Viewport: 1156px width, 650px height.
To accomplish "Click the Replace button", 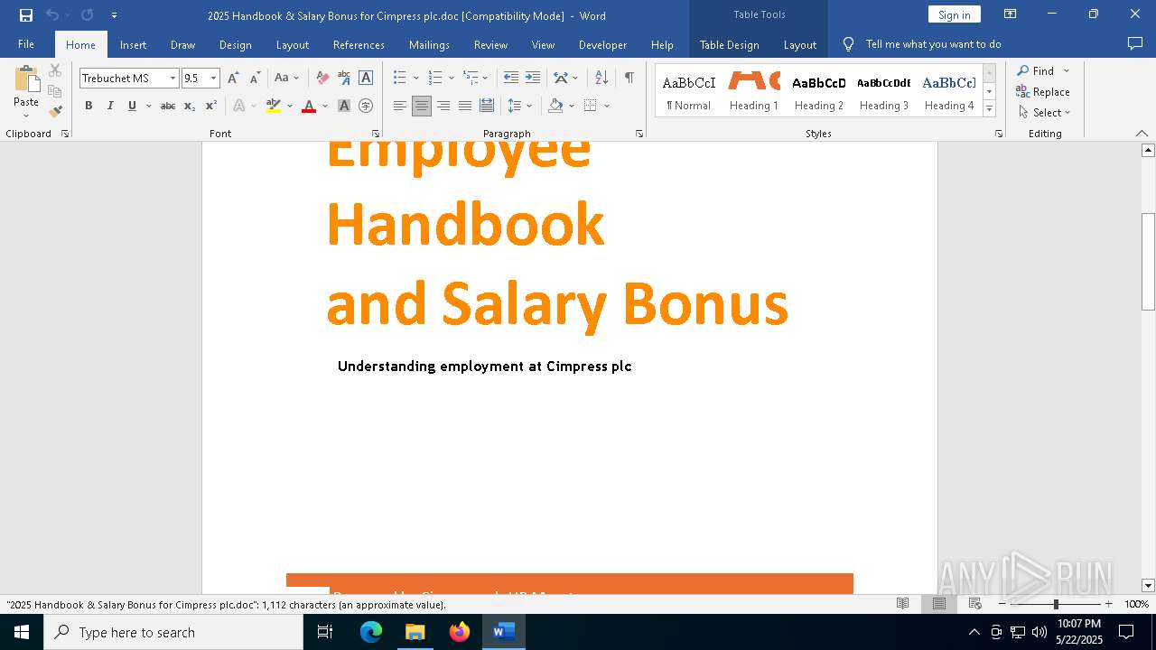I will pos(1043,91).
